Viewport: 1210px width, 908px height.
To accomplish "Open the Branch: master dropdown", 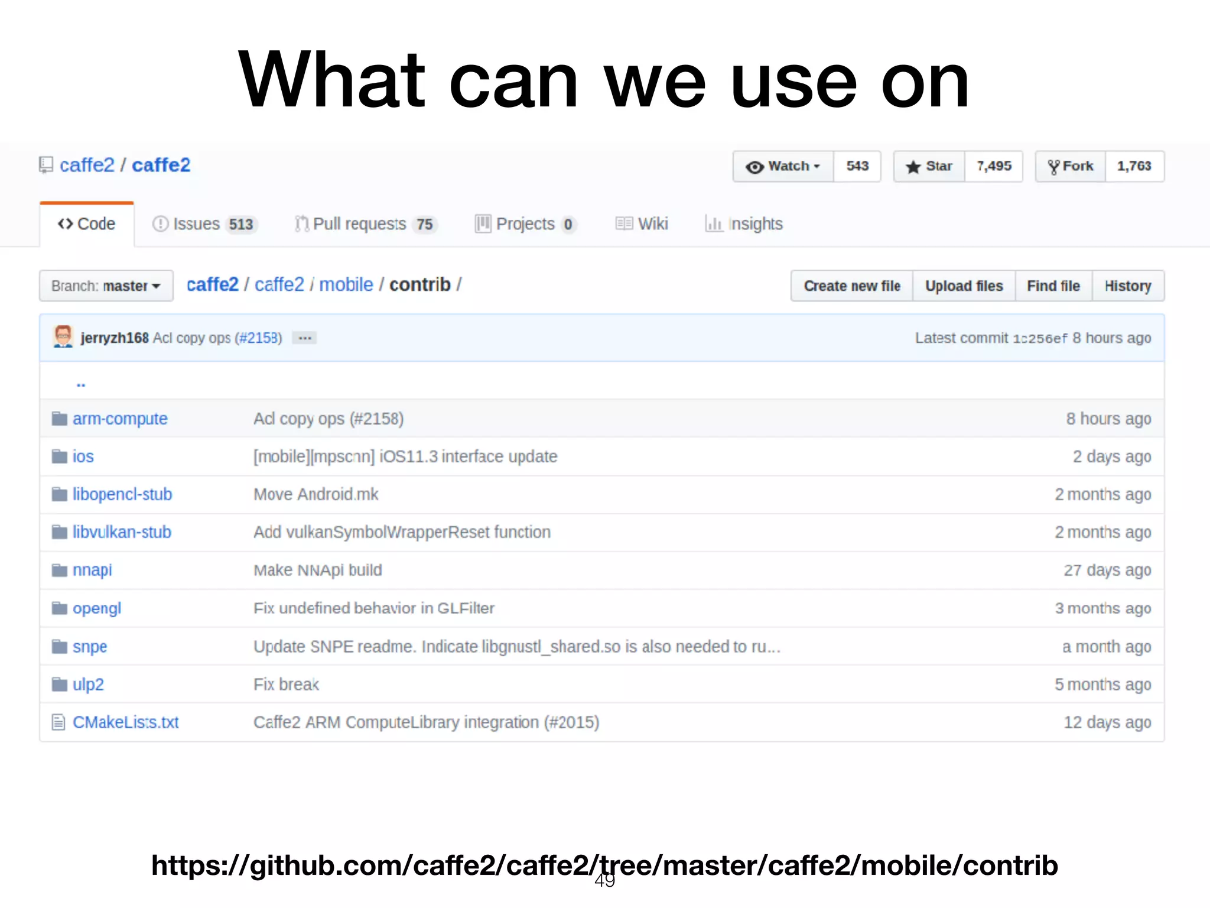I will 106,286.
